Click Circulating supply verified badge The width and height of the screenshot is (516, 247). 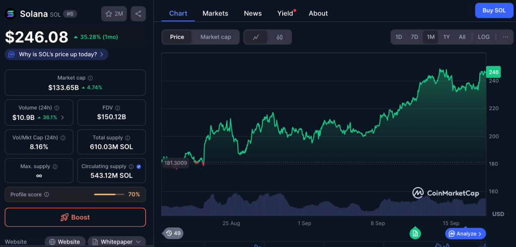coord(139,166)
